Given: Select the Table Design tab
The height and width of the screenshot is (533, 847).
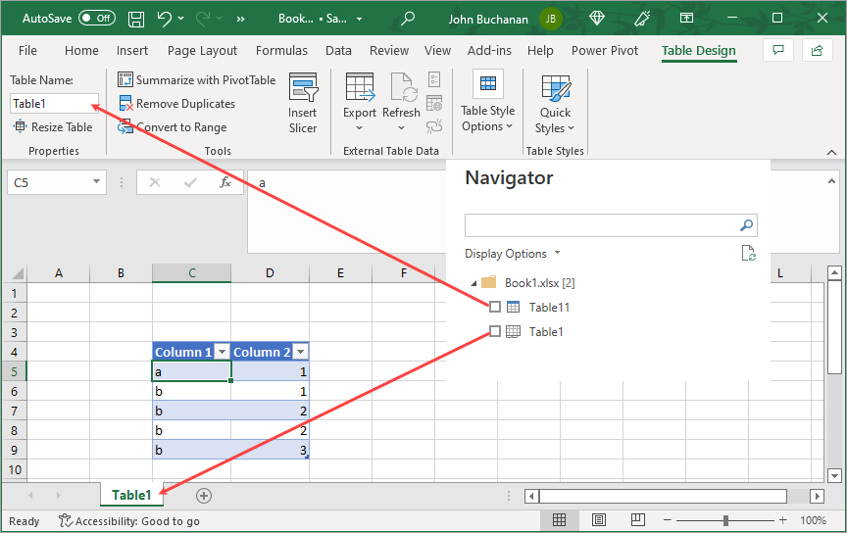Looking at the screenshot, I should coord(698,50).
